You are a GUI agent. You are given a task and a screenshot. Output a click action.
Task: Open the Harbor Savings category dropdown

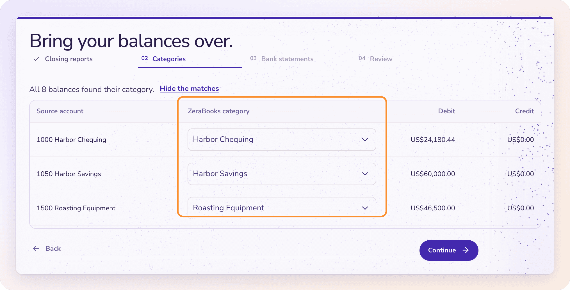[282, 174]
